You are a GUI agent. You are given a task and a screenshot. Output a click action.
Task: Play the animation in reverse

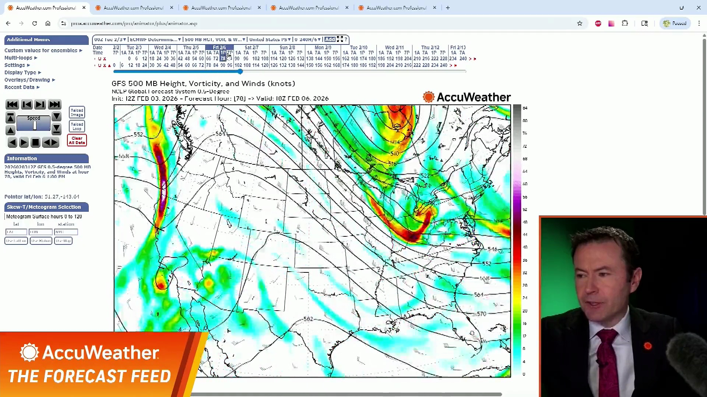click(12, 143)
